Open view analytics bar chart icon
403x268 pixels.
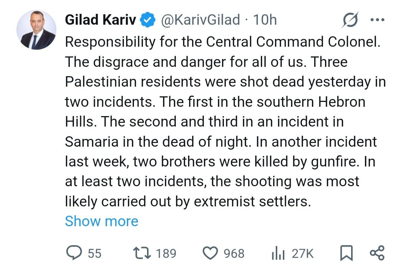point(278,254)
